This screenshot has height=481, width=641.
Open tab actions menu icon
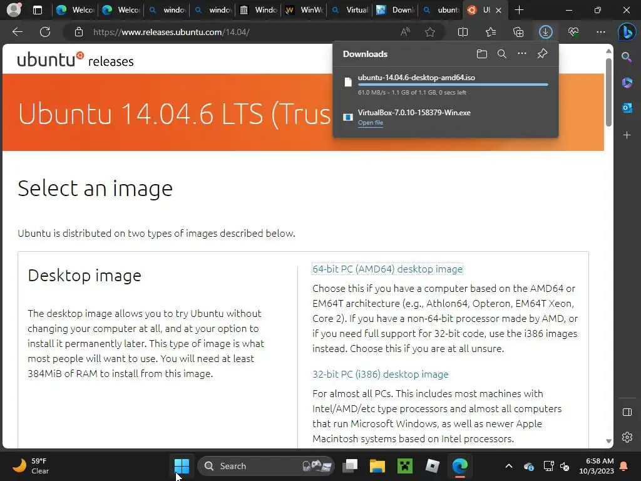pyautogui.click(x=37, y=10)
